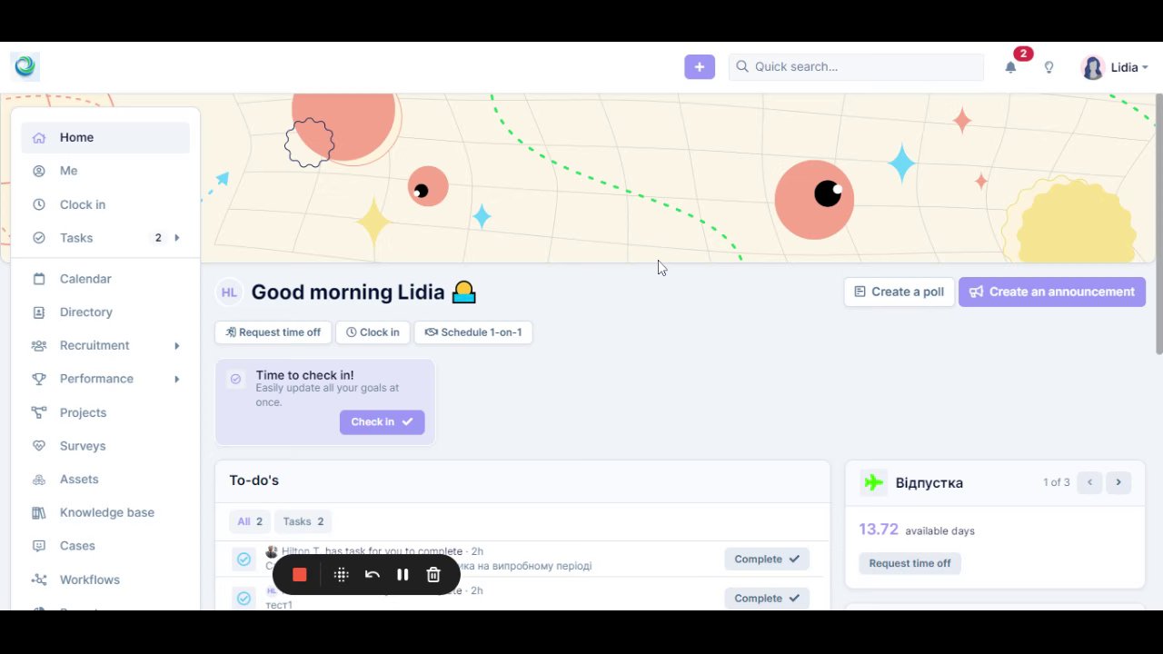Screen dimensions: 1163x654
Task: Click the Tasks checkmark icon in sidebar
Action: point(39,238)
